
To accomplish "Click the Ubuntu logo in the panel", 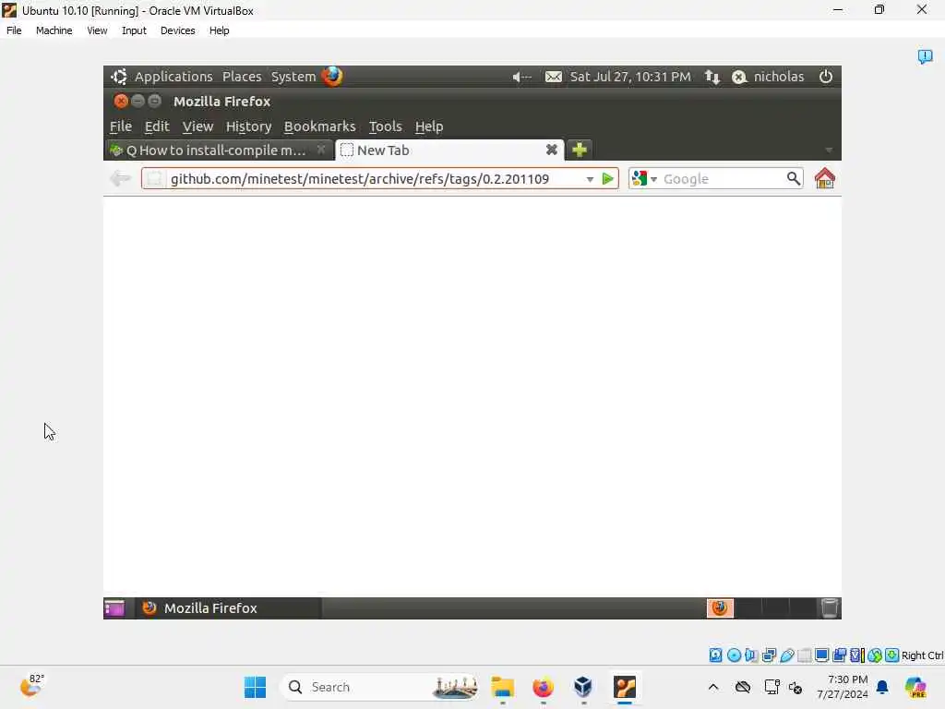I will [119, 77].
